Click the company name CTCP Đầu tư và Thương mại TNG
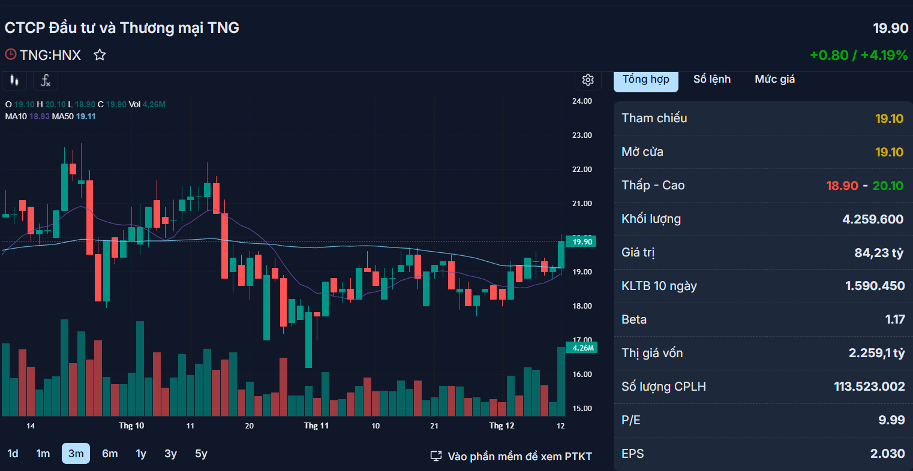 coord(122,28)
